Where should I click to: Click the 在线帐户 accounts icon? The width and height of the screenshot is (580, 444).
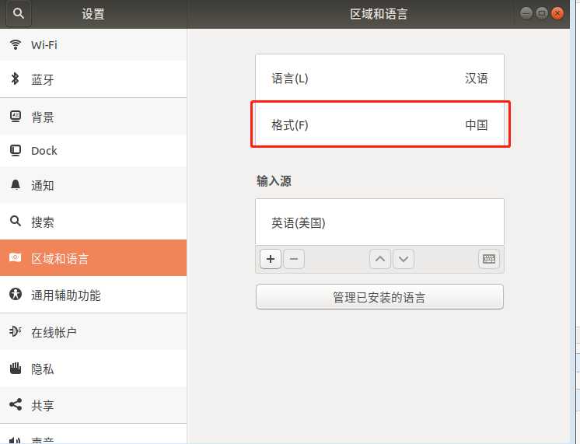click(16, 331)
